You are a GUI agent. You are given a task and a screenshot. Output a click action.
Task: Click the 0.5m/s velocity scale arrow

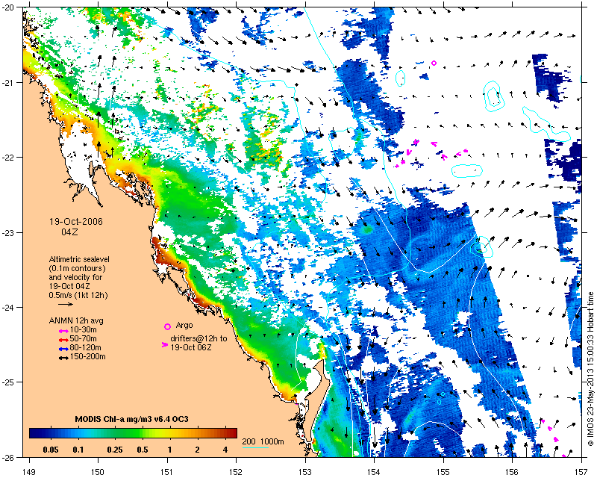66,304
